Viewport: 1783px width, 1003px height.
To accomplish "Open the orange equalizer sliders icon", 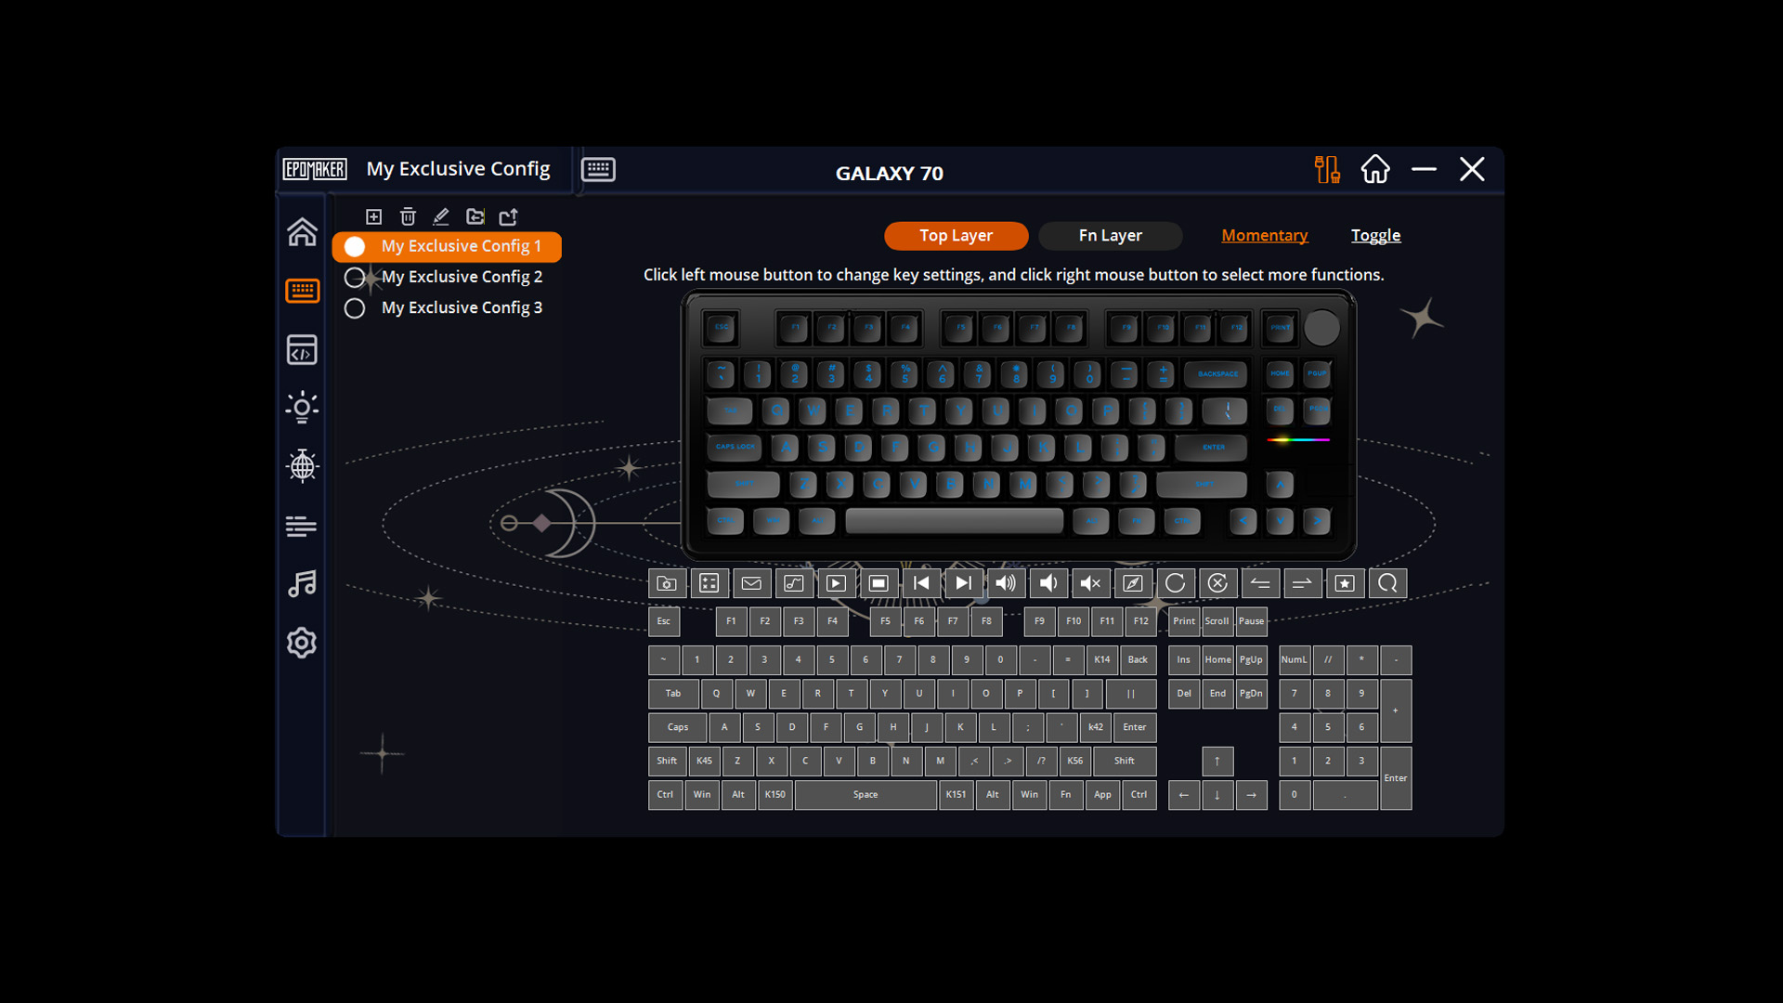I will click(x=1327, y=169).
